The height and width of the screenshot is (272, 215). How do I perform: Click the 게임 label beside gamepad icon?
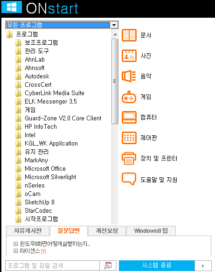[x=146, y=97]
